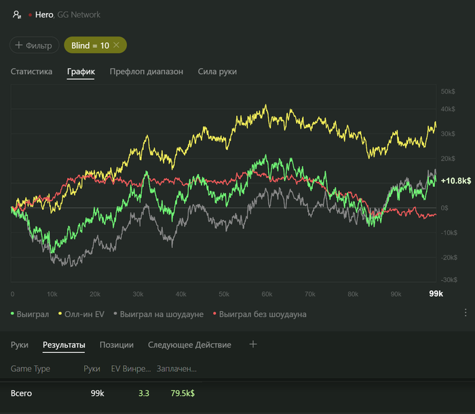Toggle Выиграл на шоудауне legend series
The height and width of the screenshot is (414, 475).
click(x=160, y=314)
